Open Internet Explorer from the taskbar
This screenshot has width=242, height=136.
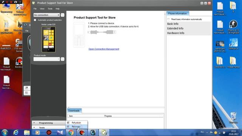[16, 133]
